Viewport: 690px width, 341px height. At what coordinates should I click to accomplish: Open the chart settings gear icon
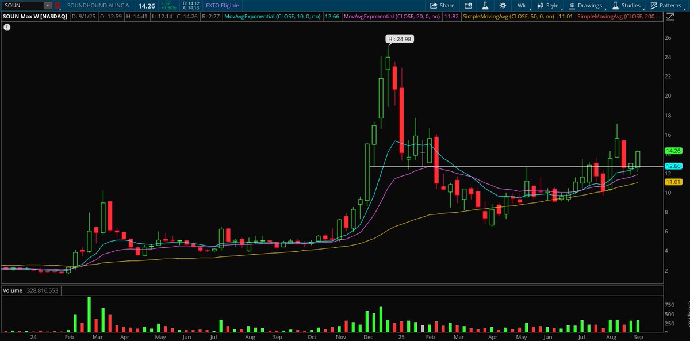click(503, 5)
